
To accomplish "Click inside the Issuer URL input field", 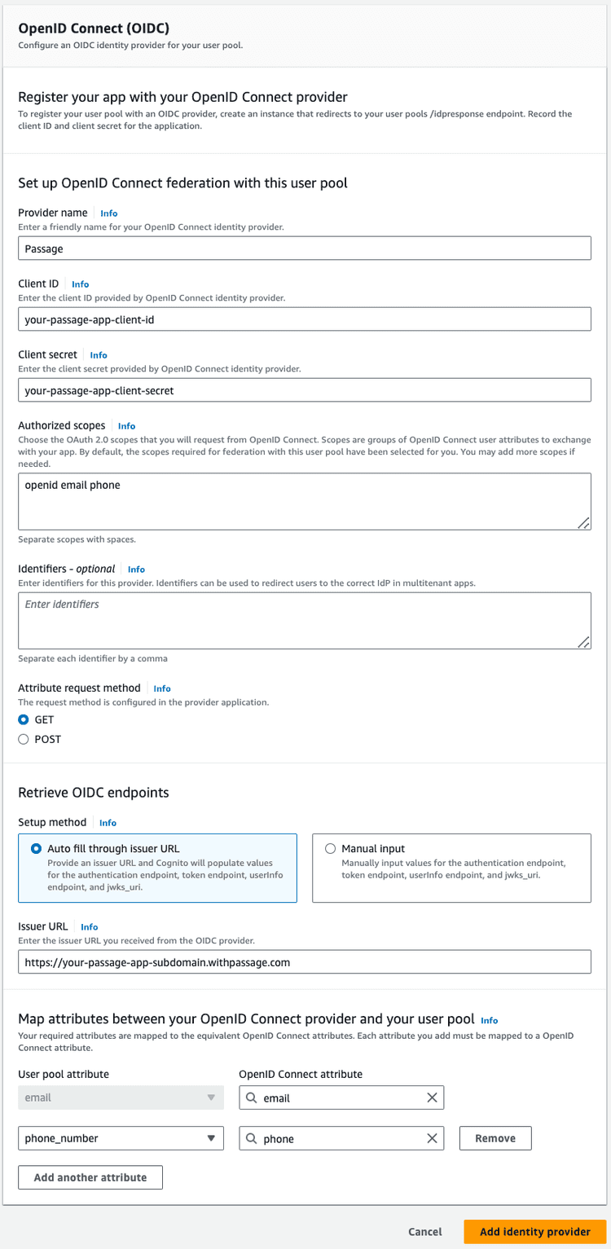I will pos(305,961).
